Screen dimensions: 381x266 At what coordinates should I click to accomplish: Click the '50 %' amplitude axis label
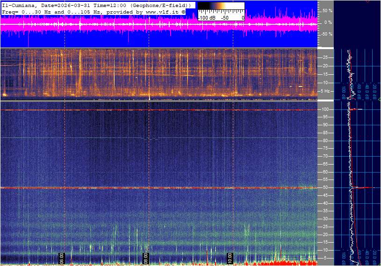point(327,11)
